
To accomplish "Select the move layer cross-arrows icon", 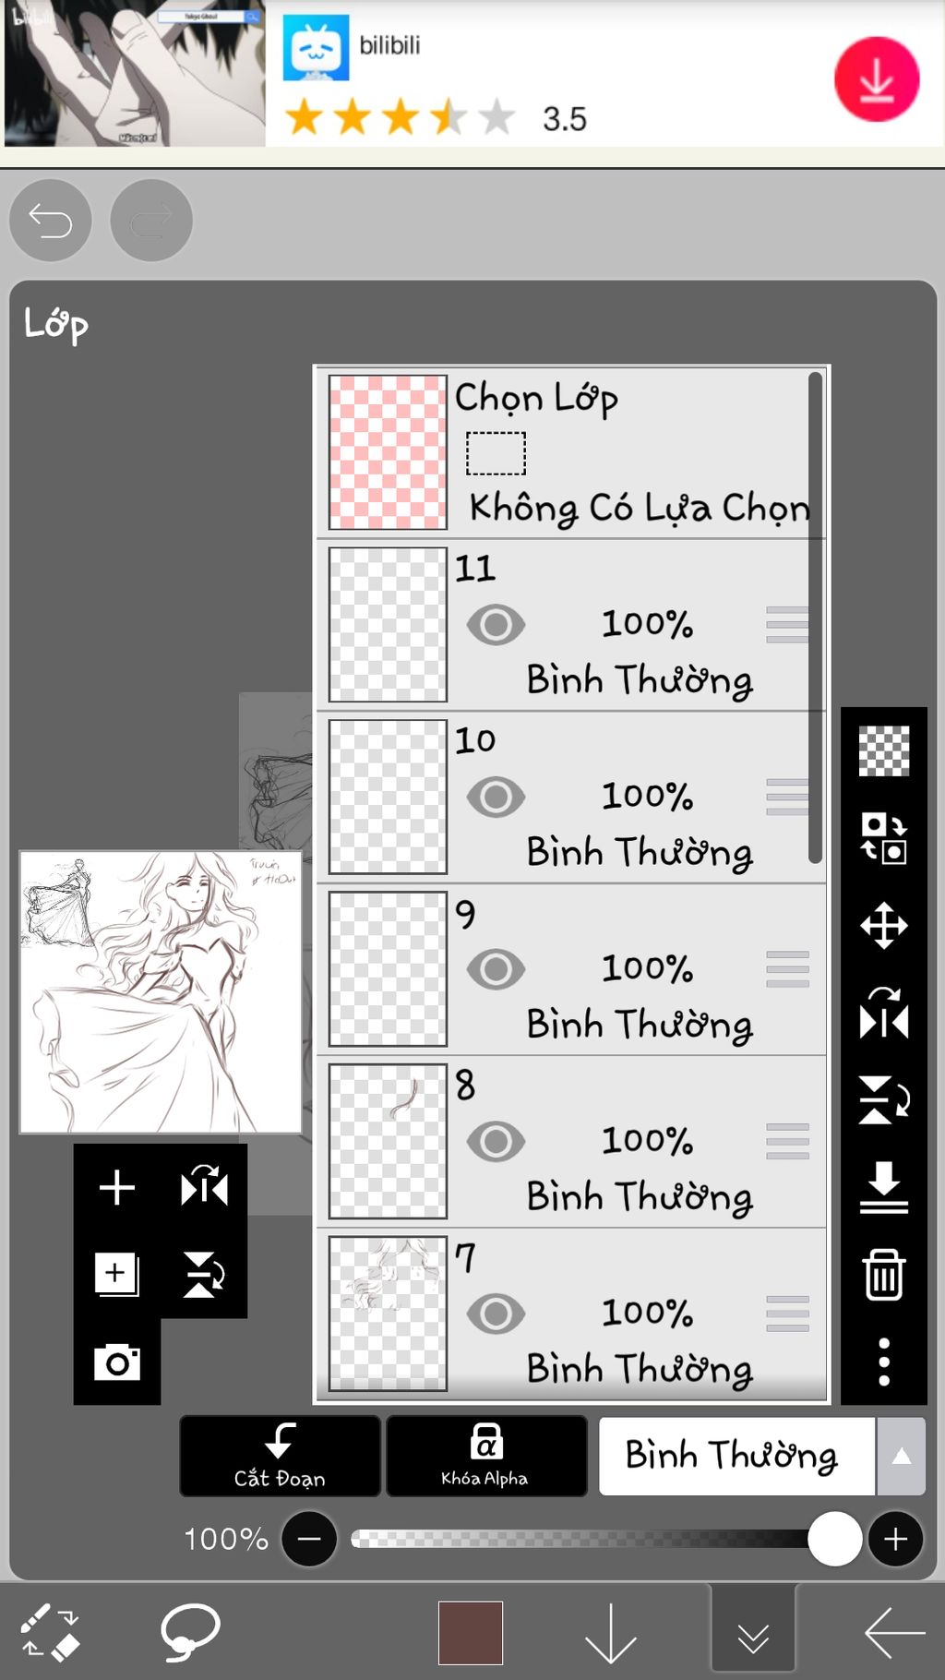I will pos(883,925).
